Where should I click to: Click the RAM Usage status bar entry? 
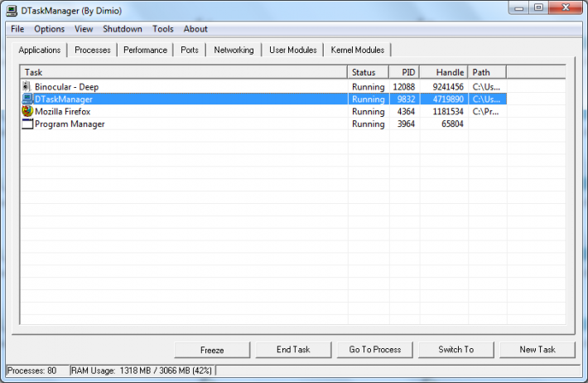click(142, 371)
